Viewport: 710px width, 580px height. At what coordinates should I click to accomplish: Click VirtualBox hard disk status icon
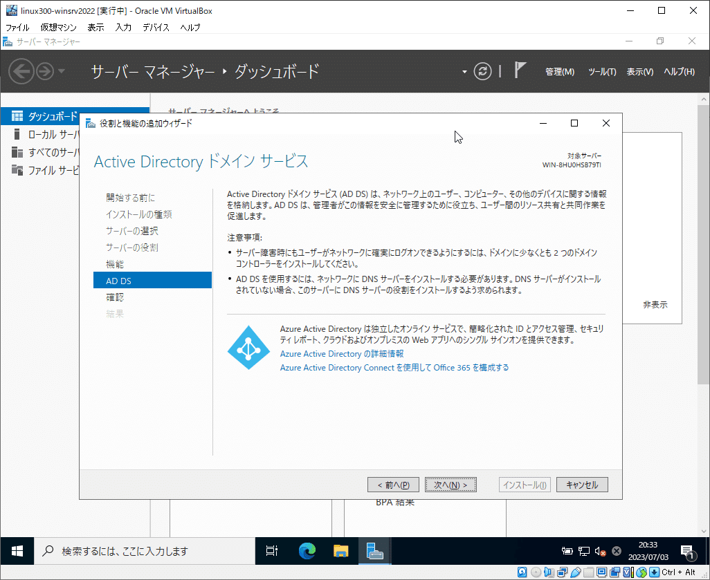pos(522,572)
